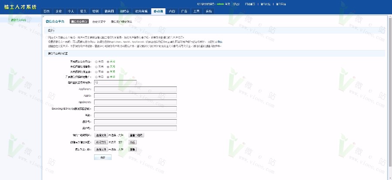Choose 关闭 for WeChat scan bind-account row
This screenshot has height=180, width=392.
[x=108, y=77]
